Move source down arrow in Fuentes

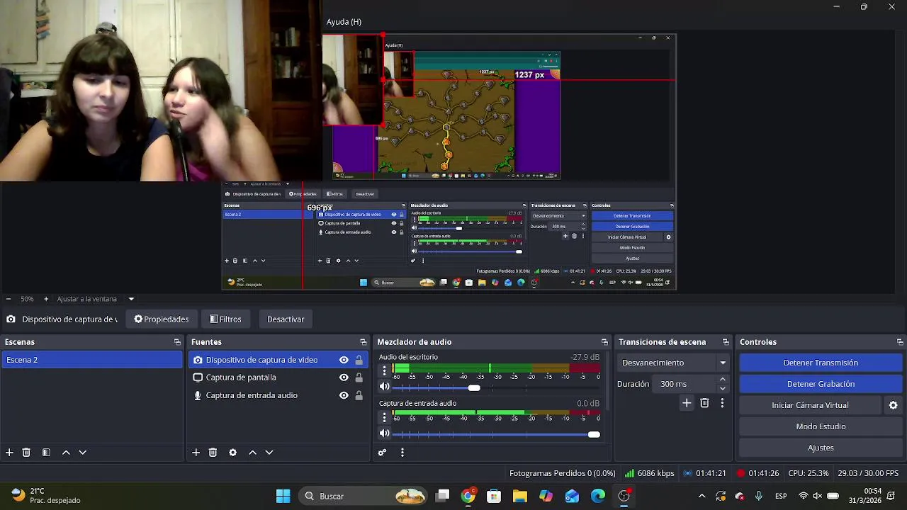(x=269, y=453)
